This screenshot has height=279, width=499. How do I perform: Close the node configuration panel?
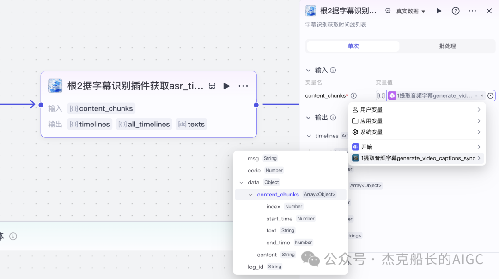(489, 11)
